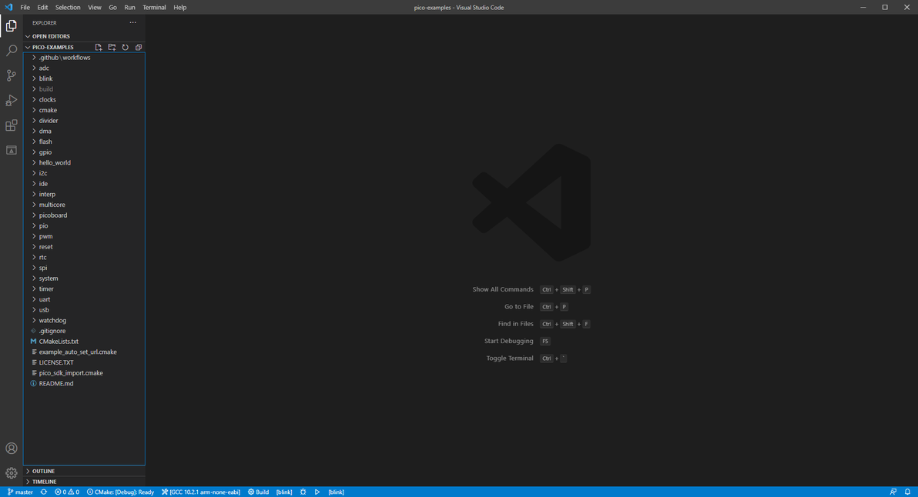Screen dimensions: 918x497
Task: Expand the usb folder
Action: click(84, 311)
